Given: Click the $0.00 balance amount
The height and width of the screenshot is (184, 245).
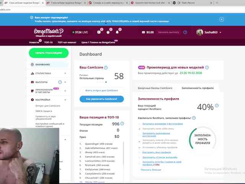Looking at the screenshot, I should coord(150,32).
